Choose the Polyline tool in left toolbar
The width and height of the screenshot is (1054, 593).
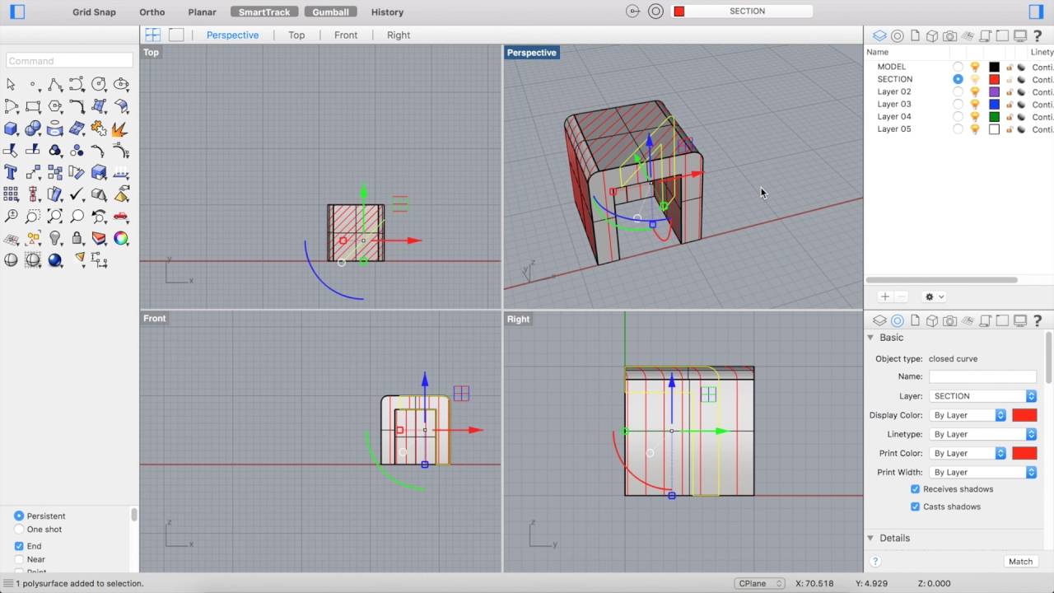55,84
